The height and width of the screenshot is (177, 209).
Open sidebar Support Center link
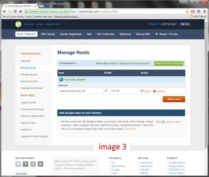28,102
